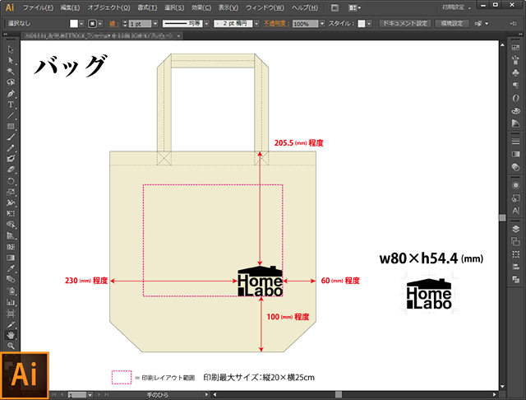The image size is (526, 400).
Task: Open the stroke weight 1 pt dropdown
Action: click(x=155, y=24)
